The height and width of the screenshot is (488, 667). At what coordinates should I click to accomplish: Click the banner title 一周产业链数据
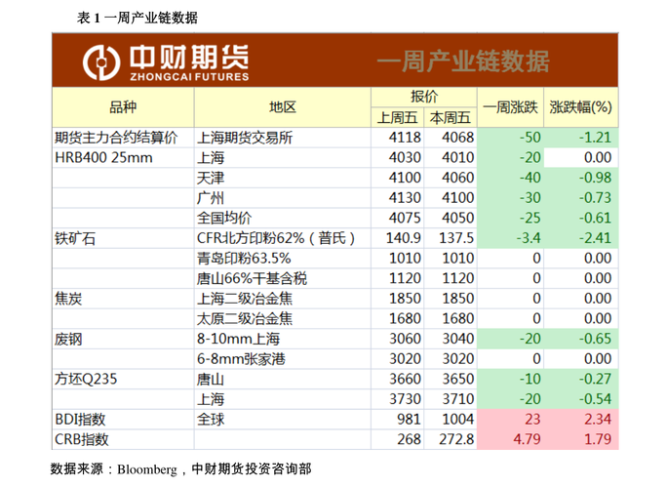pyautogui.click(x=463, y=61)
